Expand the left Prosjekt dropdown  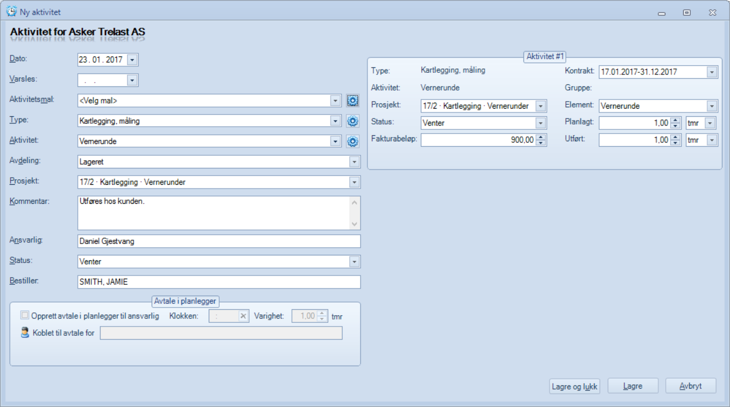[x=354, y=182]
